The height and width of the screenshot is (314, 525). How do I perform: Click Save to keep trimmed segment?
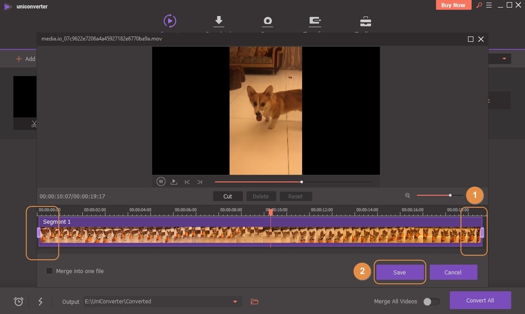(x=400, y=272)
